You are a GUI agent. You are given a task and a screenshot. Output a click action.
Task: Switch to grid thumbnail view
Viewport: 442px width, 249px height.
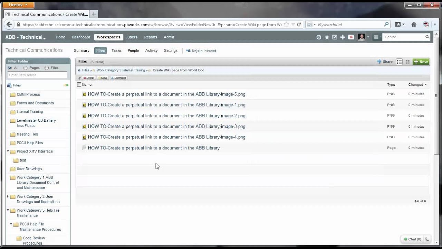pos(407,62)
